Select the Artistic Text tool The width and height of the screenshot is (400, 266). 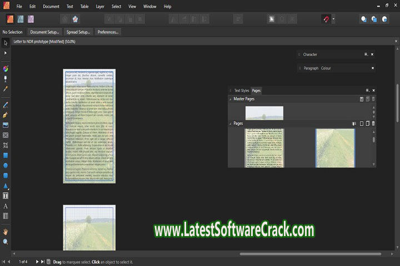6,206
